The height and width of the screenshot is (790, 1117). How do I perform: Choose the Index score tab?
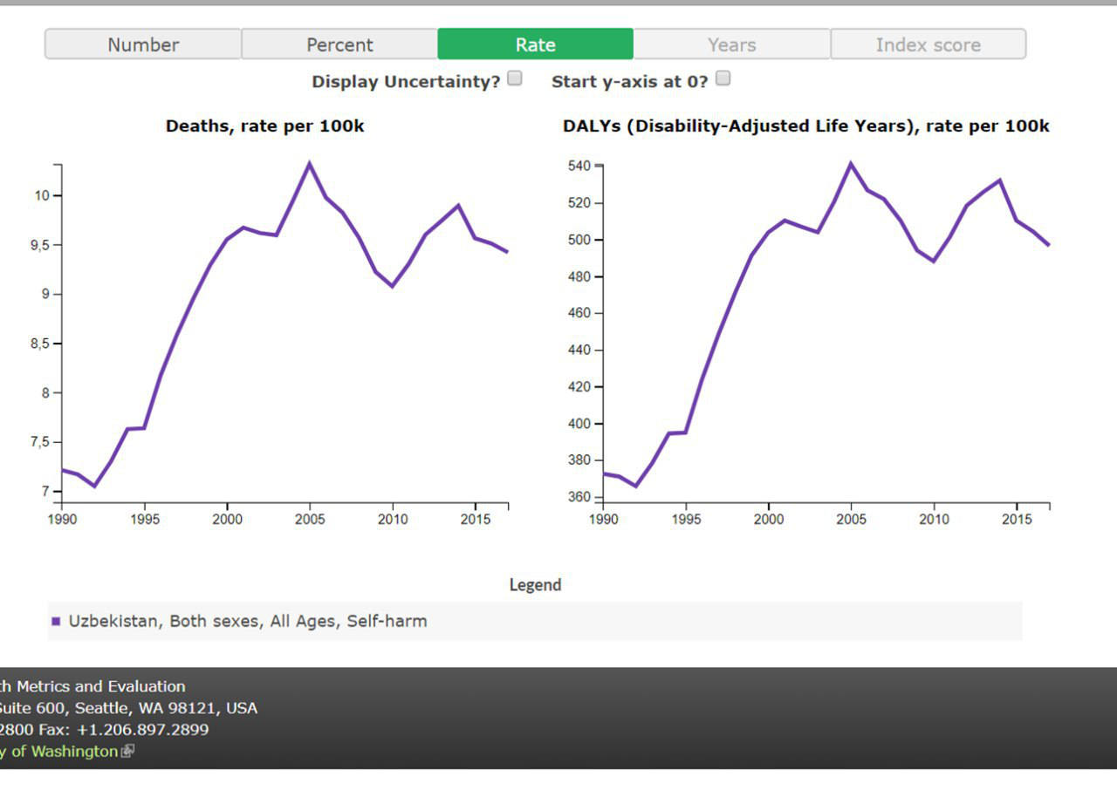[x=928, y=44]
